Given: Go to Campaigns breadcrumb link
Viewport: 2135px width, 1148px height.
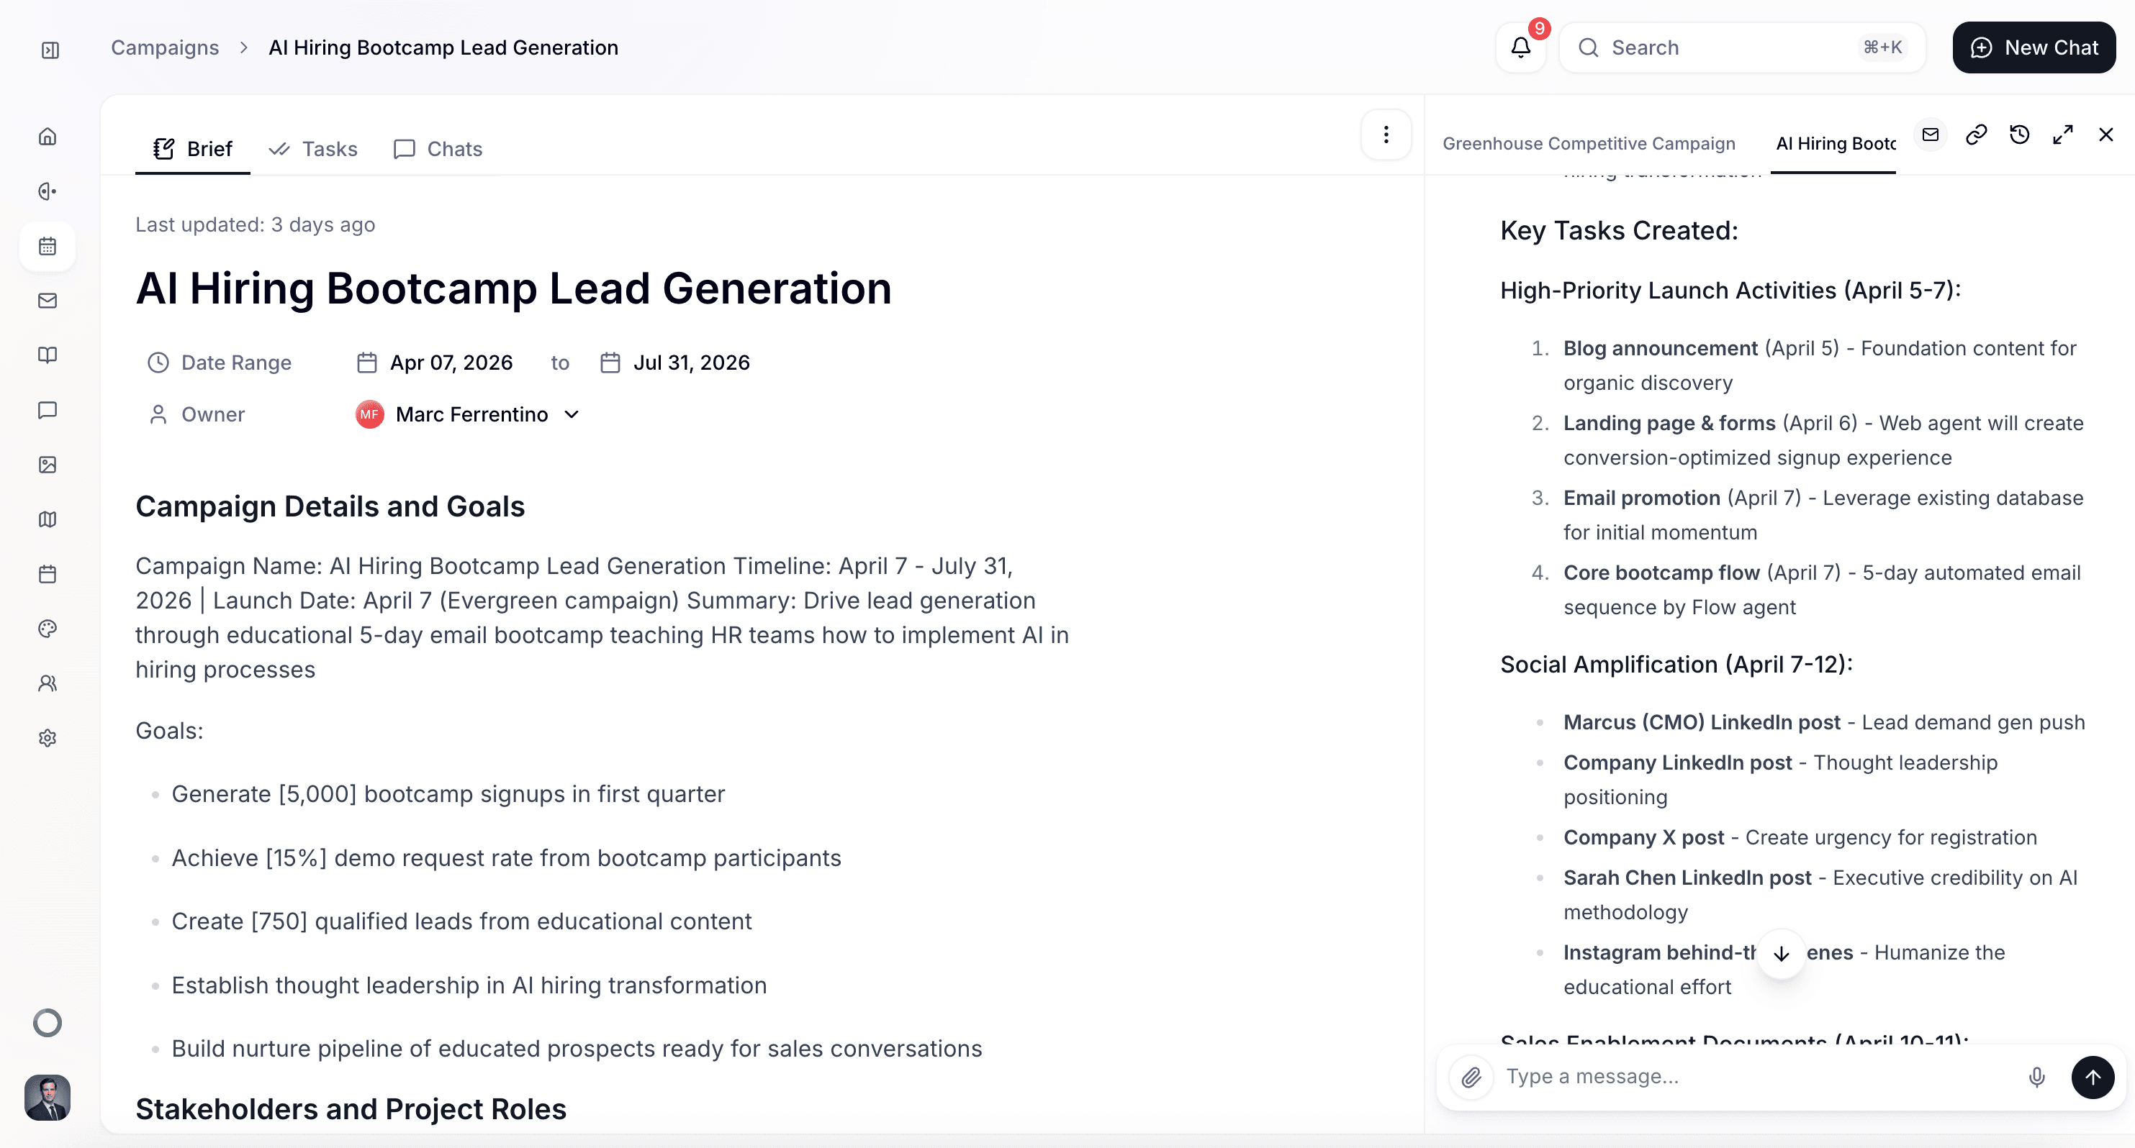Looking at the screenshot, I should (165, 47).
